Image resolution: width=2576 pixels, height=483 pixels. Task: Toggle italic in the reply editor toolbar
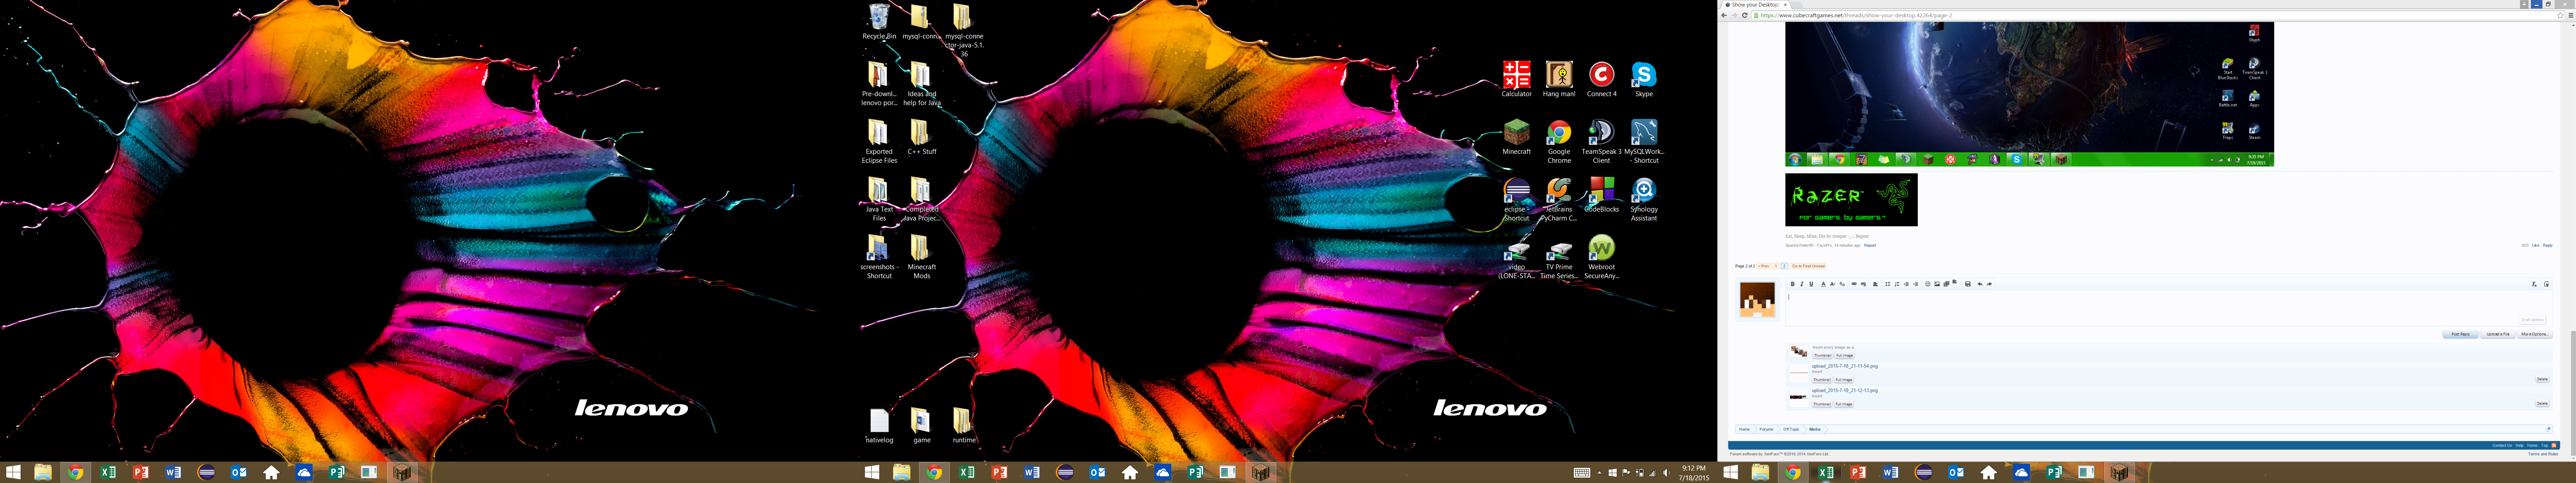[x=1802, y=284]
